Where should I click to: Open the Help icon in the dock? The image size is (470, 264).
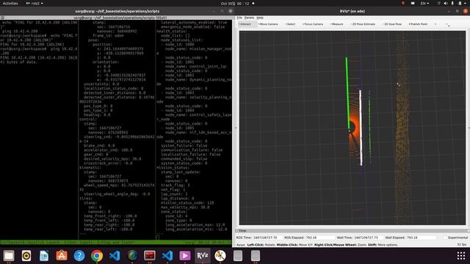[79, 256]
